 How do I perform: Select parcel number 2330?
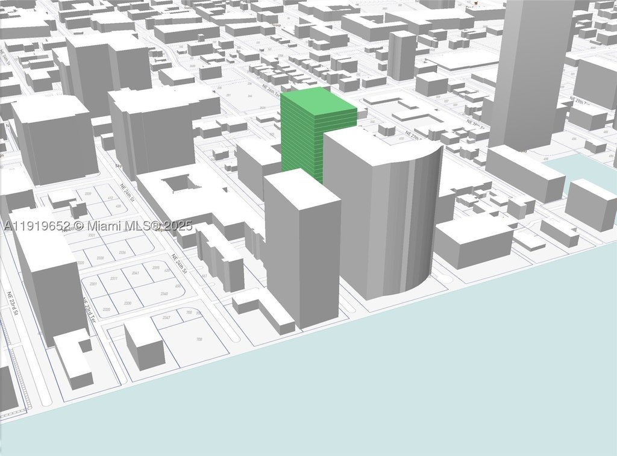coord(128,304)
